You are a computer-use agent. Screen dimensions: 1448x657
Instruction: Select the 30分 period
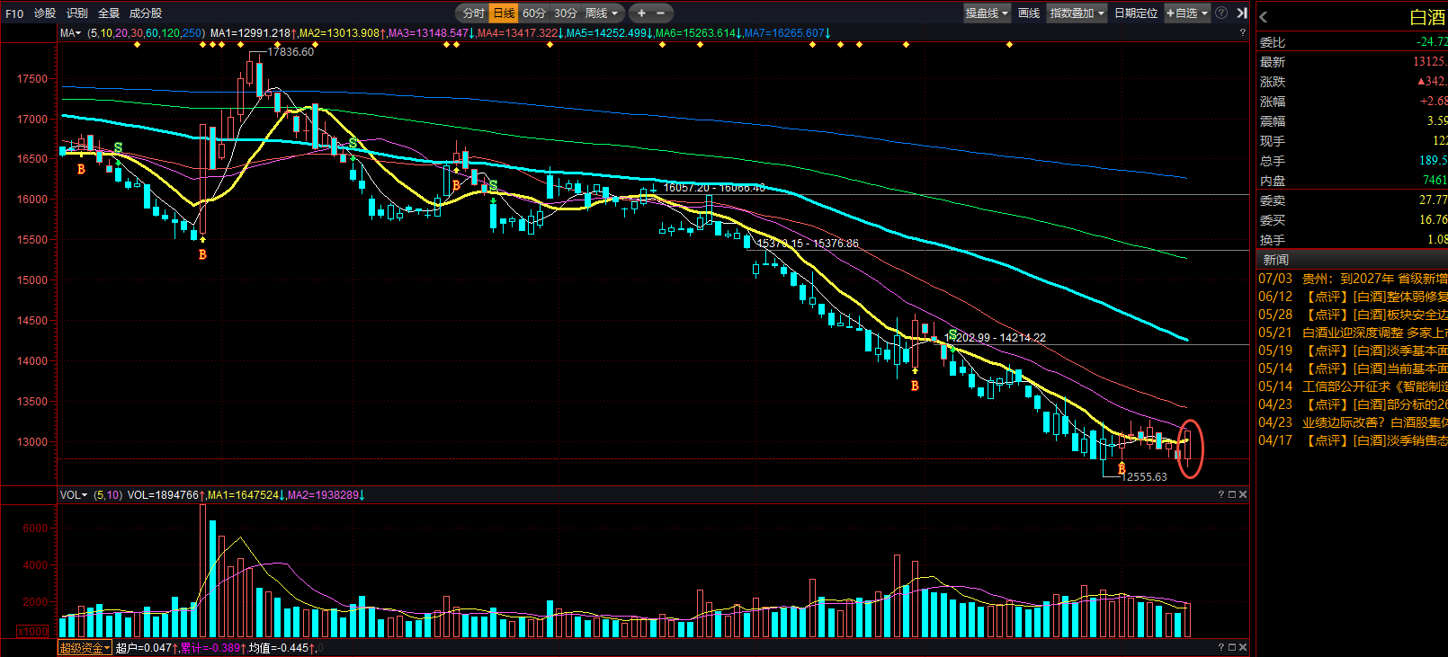coord(565,13)
